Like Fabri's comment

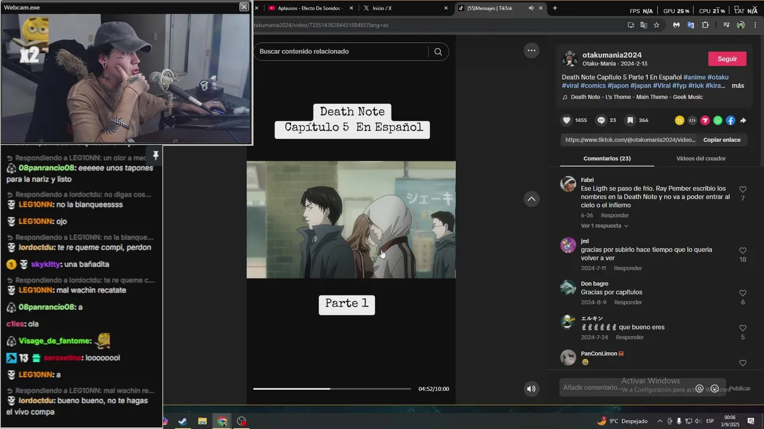point(743,189)
